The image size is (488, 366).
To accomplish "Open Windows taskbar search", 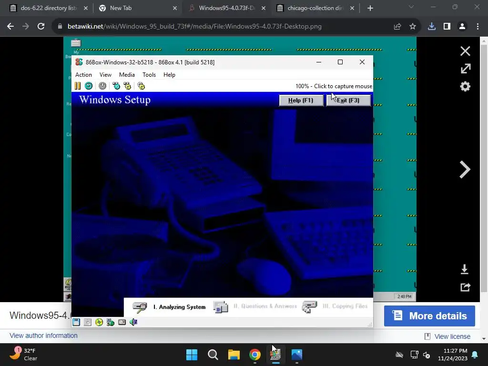I will (x=213, y=355).
